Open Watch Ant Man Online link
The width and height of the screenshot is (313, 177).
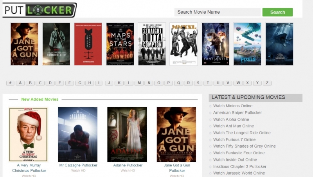233,126
